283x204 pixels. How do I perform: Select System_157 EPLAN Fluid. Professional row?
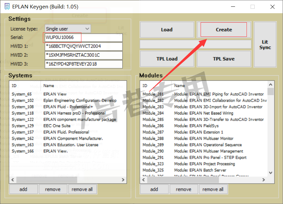point(68,132)
